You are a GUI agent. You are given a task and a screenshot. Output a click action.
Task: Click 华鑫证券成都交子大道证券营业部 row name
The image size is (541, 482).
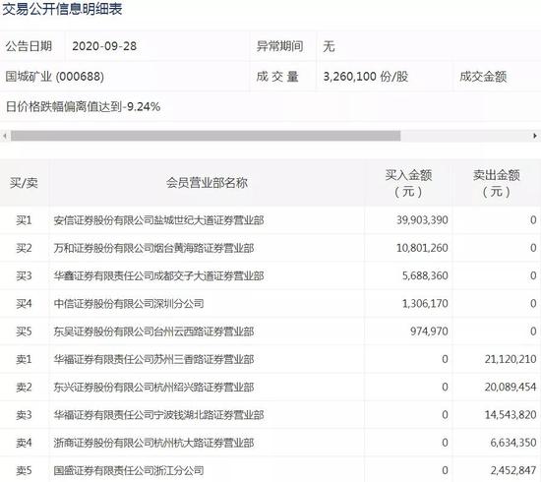158,276
